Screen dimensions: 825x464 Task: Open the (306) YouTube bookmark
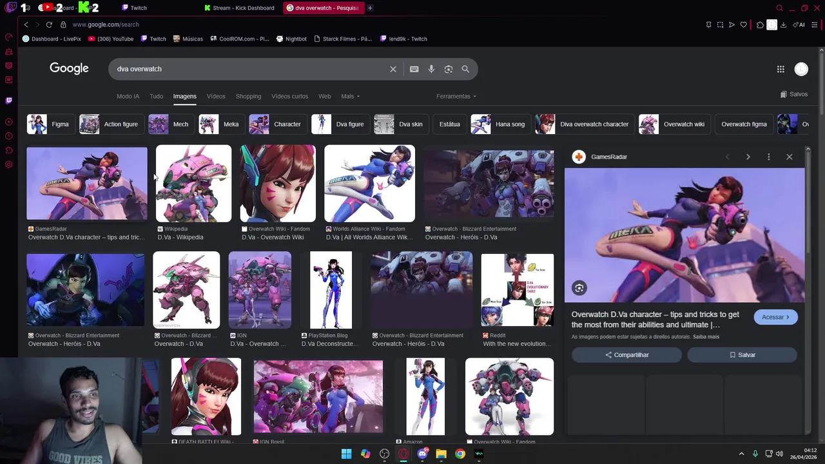coord(111,39)
